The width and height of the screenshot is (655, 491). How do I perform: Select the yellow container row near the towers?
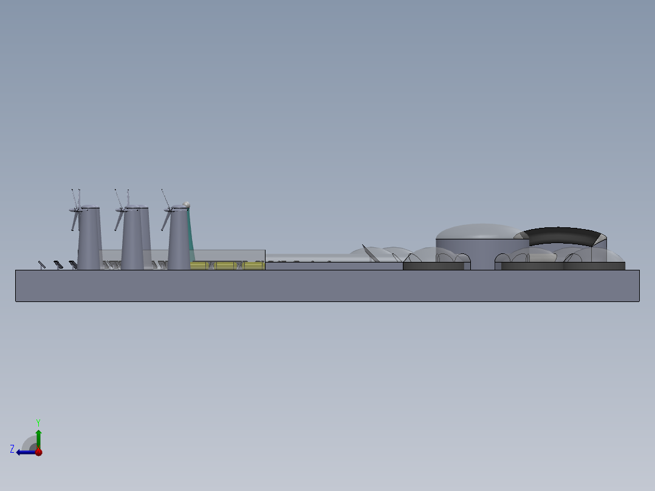(228, 266)
